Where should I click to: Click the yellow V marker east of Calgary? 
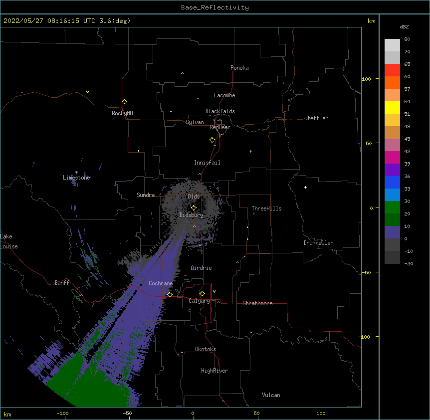(214, 291)
